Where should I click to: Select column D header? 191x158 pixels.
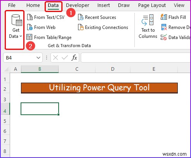coord(113,69)
